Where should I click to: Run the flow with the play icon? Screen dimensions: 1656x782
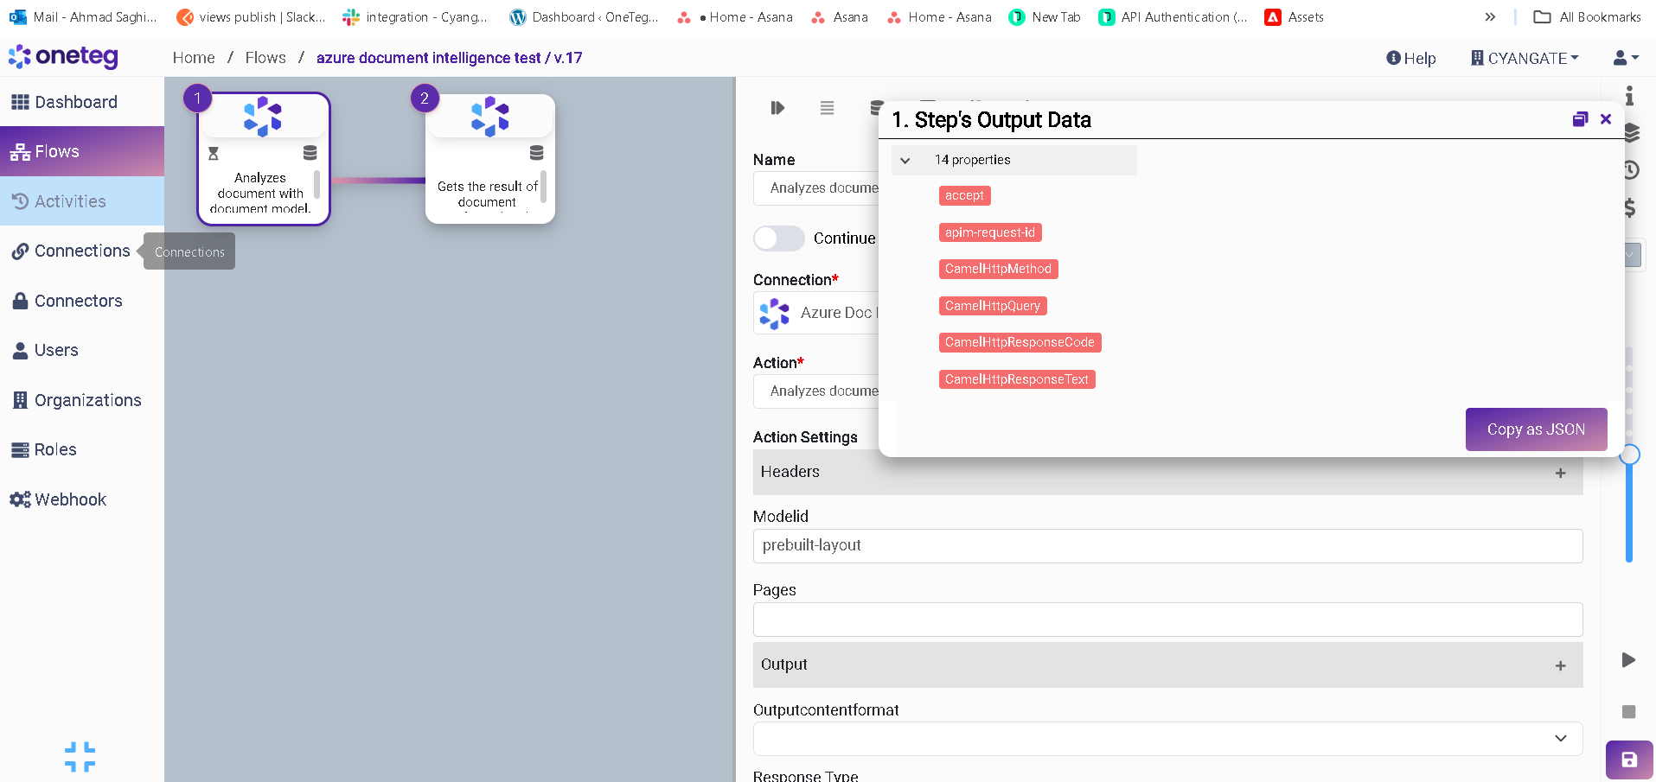1628,660
